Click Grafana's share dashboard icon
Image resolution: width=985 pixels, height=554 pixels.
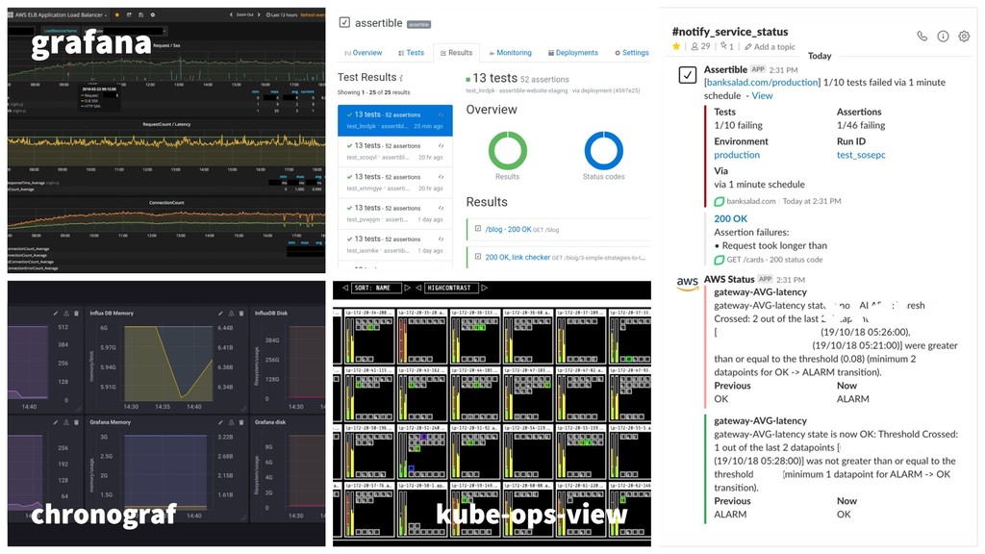click(129, 14)
